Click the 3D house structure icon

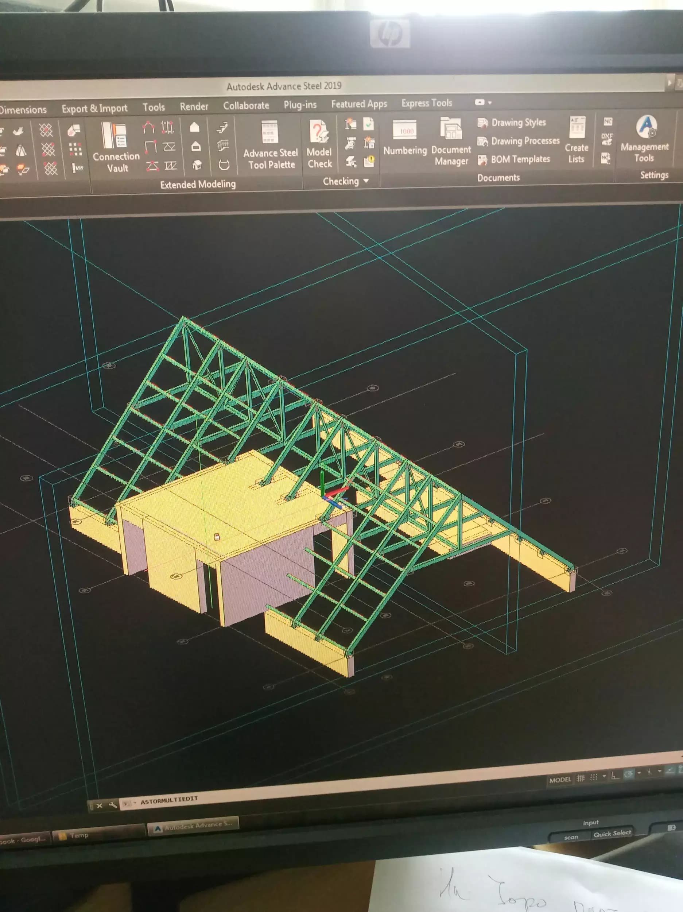click(197, 165)
